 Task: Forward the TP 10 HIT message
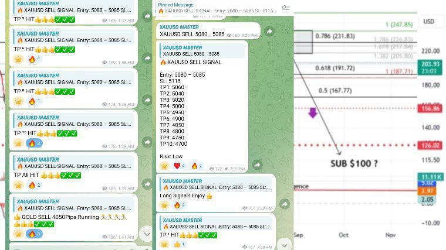tap(147, 142)
